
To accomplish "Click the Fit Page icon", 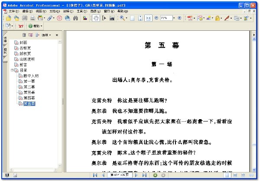I will click(x=140, y=18).
